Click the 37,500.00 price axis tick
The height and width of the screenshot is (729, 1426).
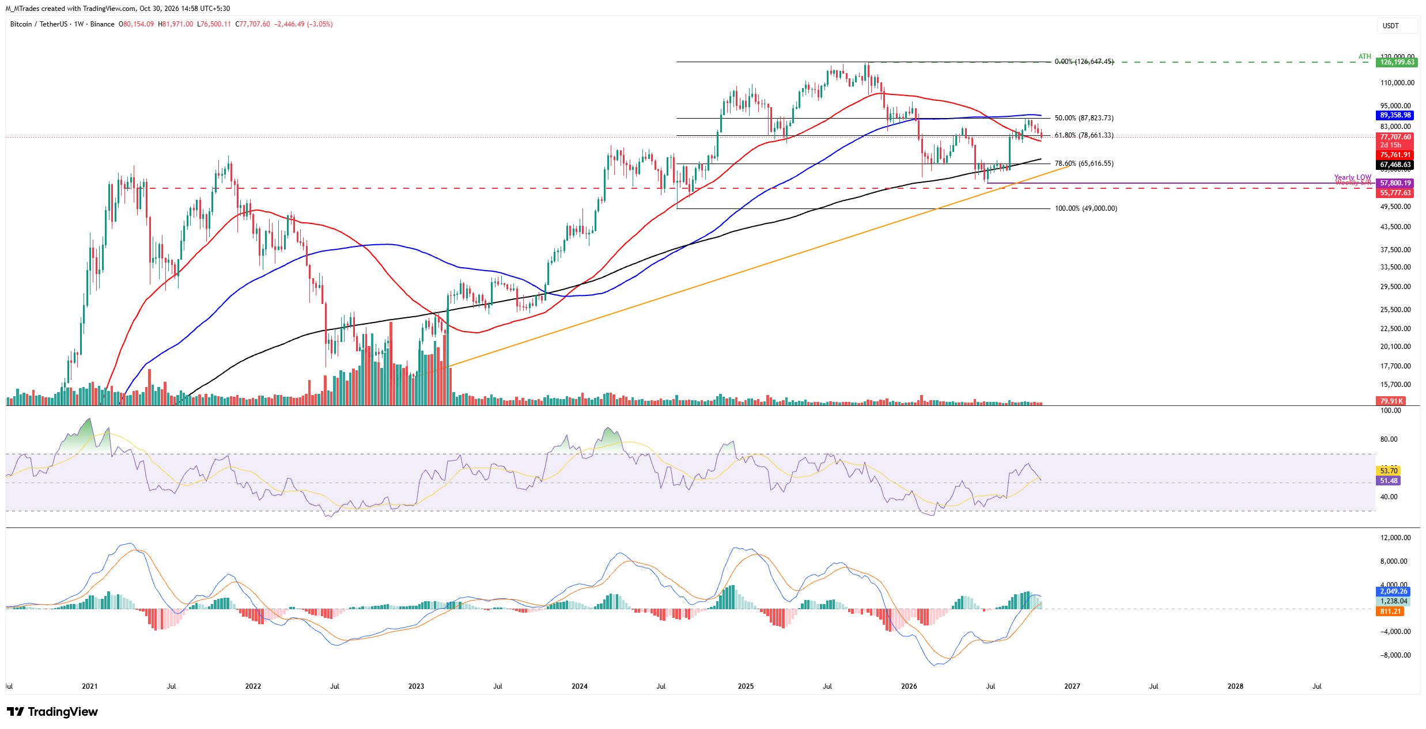pos(1395,250)
